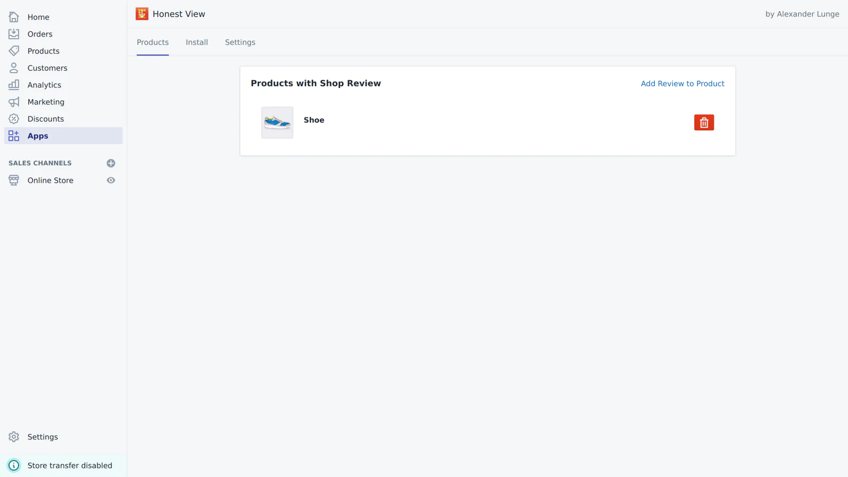This screenshot has height=477, width=848.
Task: Click the Shoe product name
Action: 314,120
